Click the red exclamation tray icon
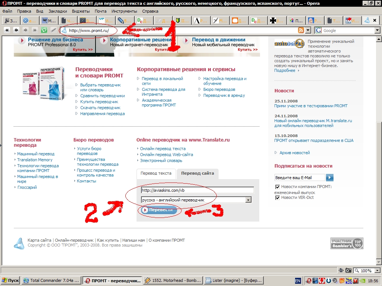 (x=356, y=281)
